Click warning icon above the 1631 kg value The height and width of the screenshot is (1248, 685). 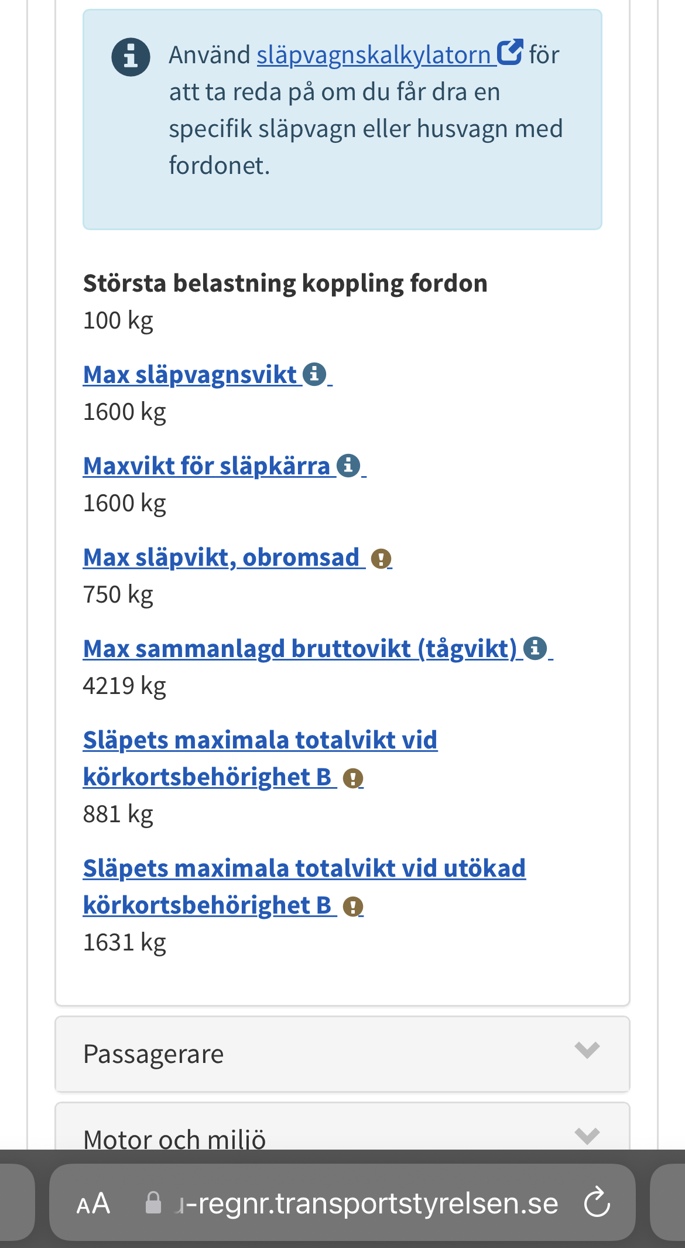point(353,907)
